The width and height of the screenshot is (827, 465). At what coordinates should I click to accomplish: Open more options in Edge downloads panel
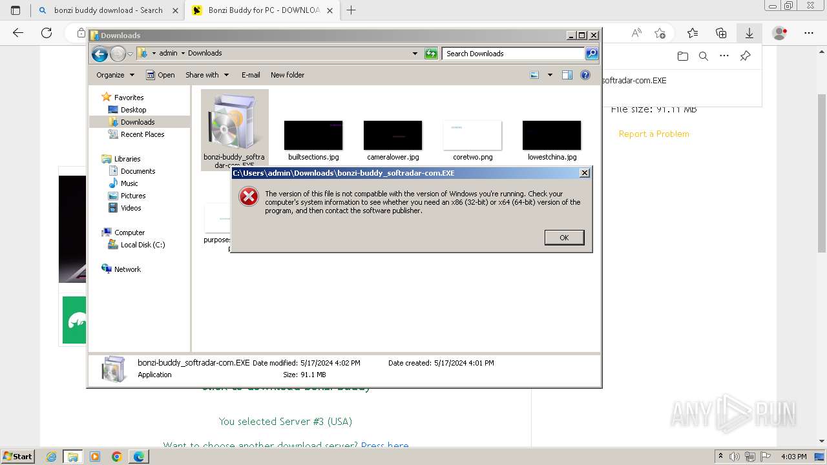724,56
